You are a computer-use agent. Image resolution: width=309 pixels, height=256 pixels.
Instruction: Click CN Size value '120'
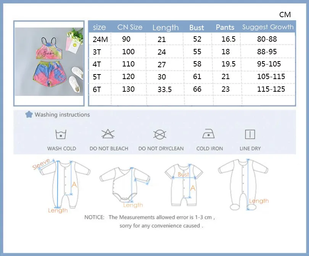point(128,76)
